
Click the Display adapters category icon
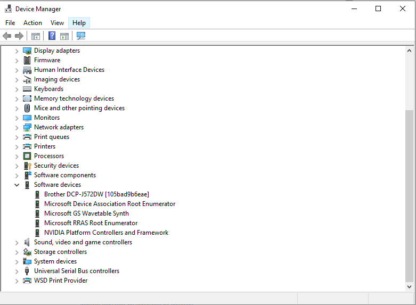[x=27, y=51]
